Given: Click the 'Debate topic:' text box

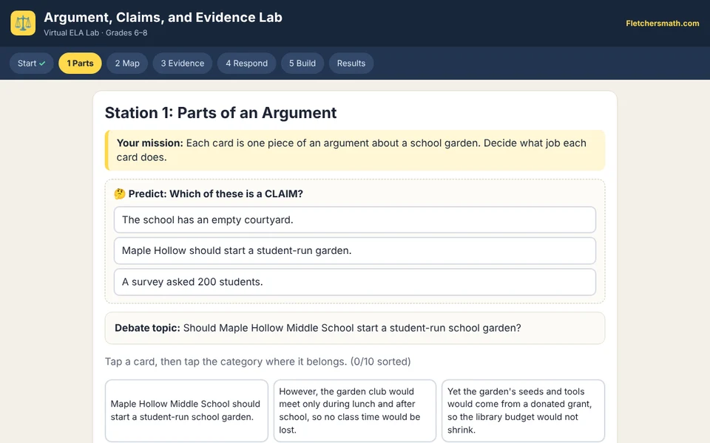Looking at the screenshot, I should (x=355, y=328).
